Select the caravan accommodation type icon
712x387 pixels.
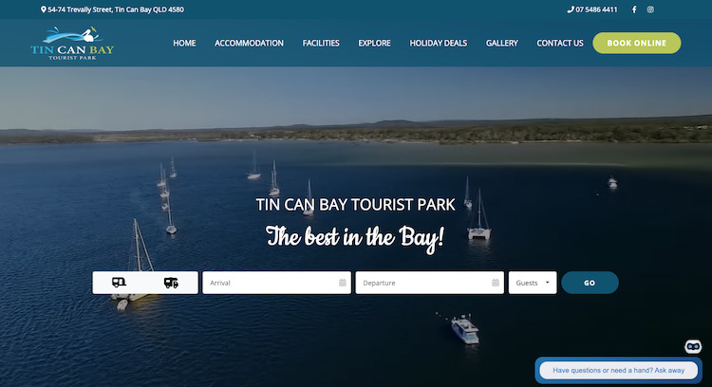[x=119, y=283]
